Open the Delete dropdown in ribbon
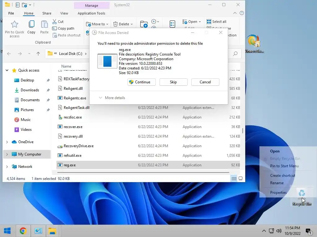This screenshot has width=317, height=237. 123,24
